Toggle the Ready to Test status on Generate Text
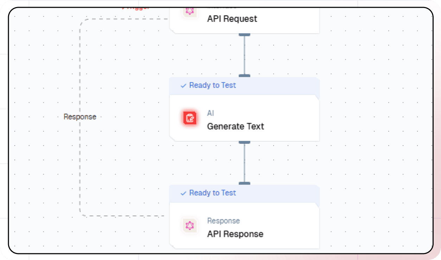This screenshot has height=260, width=441. pyautogui.click(x=212, y=85)
